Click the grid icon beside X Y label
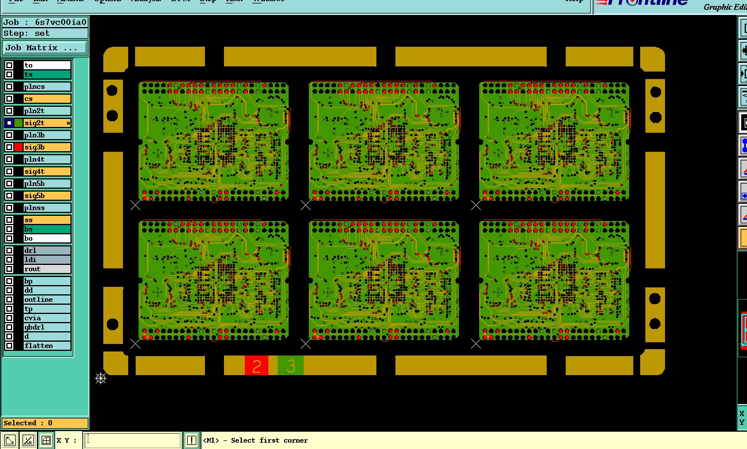The image size is (747, 449). pyautogui.click(x=46, y=440)
